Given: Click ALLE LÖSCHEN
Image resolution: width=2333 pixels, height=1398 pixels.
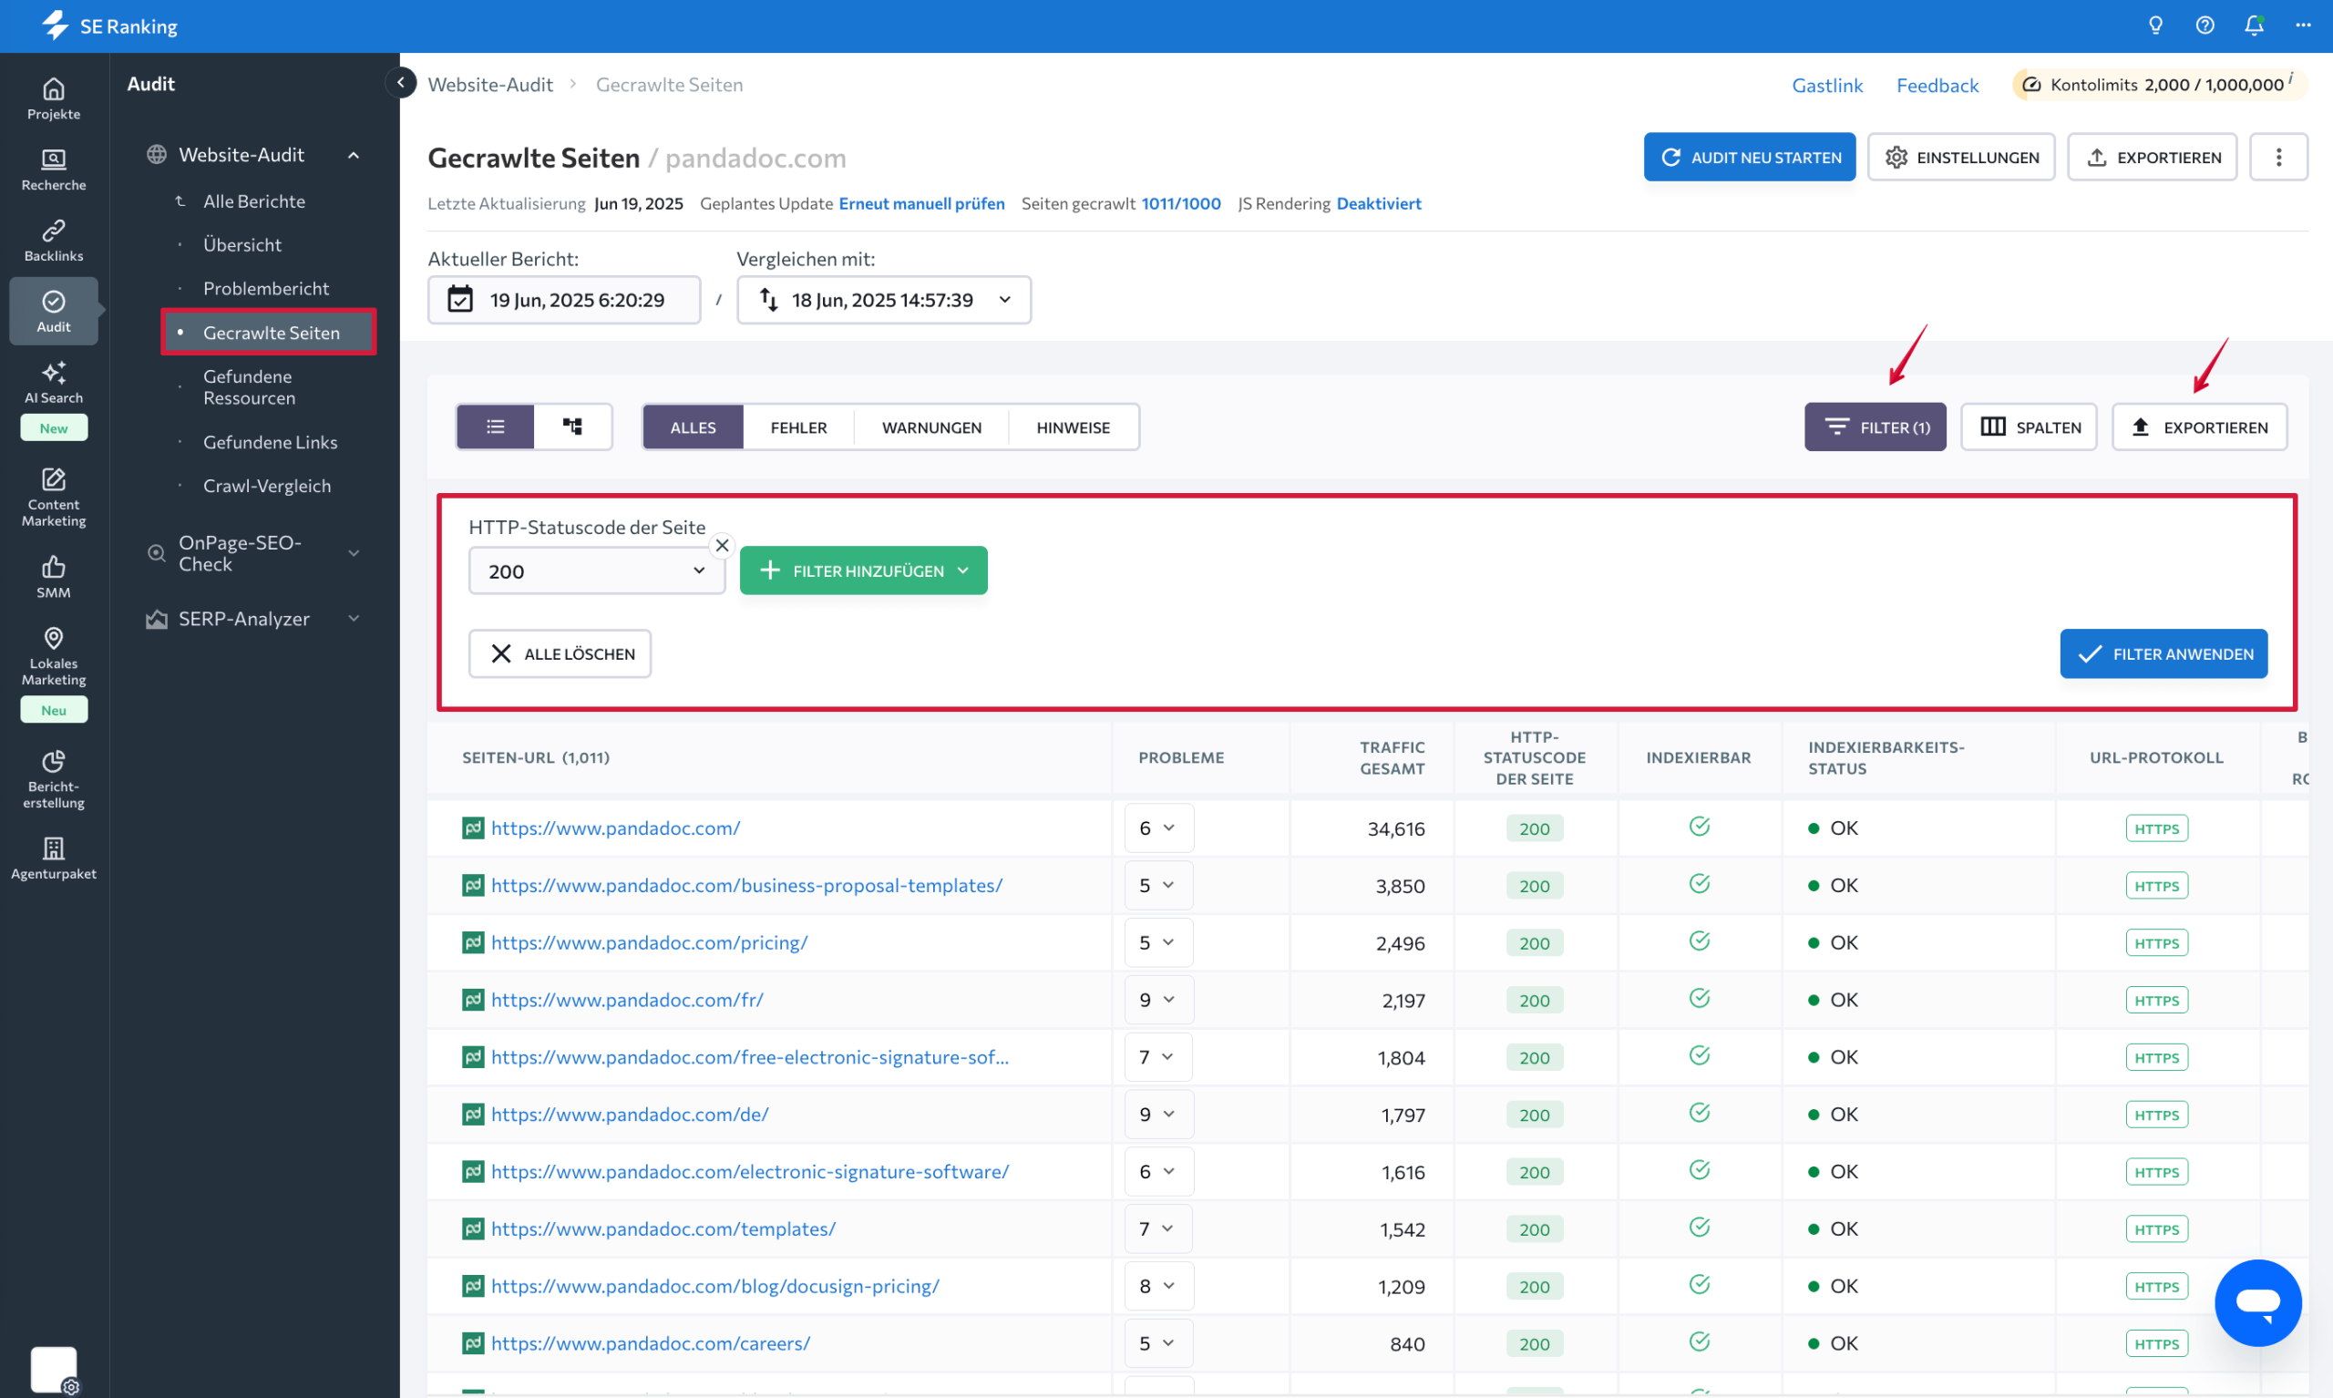Looking at the screenshot, I should click(560, 653).
